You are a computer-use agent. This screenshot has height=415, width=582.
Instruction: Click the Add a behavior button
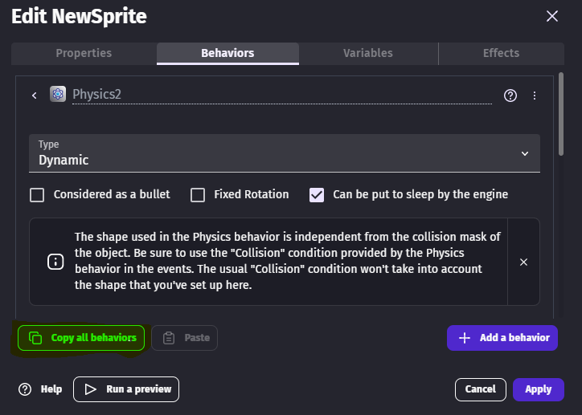[x=502, y=338]
